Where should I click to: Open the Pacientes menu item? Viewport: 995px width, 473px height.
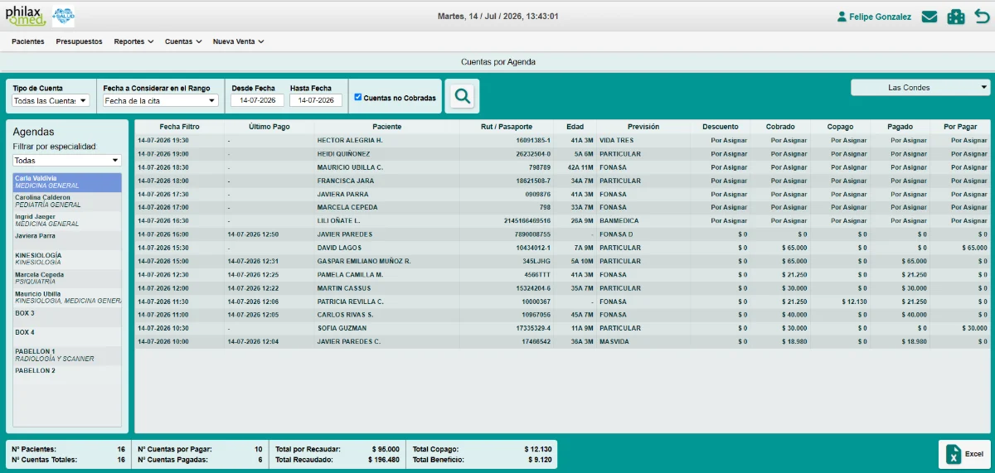28,41
